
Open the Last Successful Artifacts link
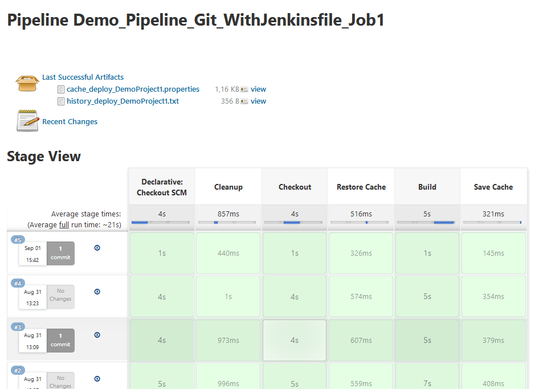click(83, 77)
